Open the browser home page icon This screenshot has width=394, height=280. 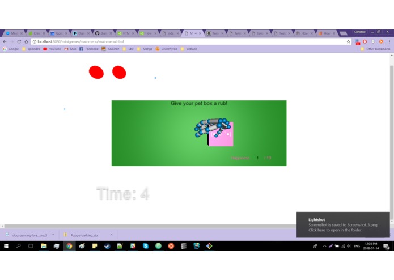[26, 41]
